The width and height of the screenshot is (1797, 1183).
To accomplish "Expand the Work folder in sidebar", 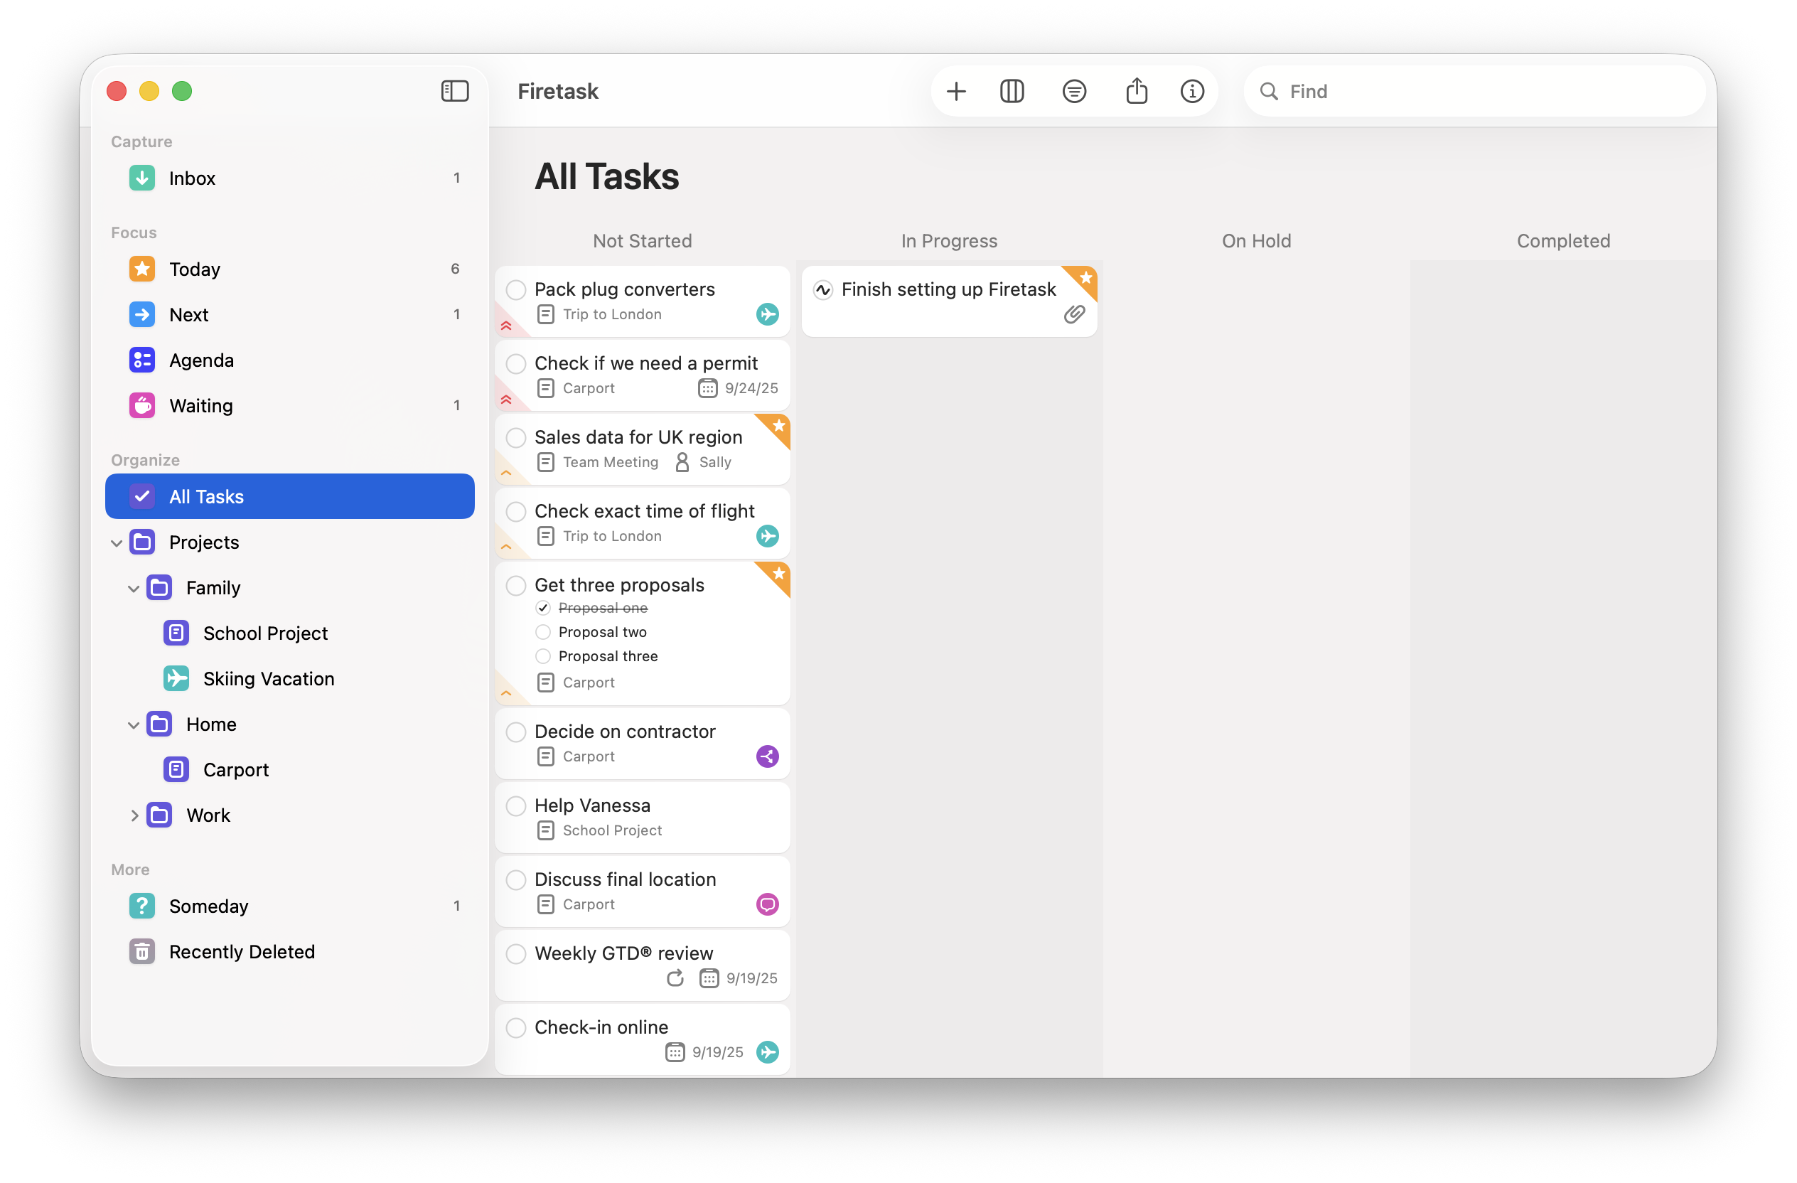I will point(134,815).
